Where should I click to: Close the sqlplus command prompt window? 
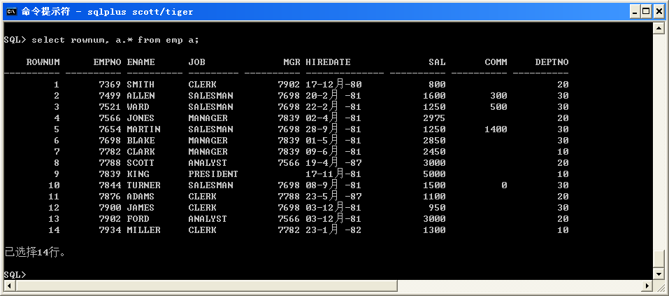pyautogui.click(x=659, y=10)
